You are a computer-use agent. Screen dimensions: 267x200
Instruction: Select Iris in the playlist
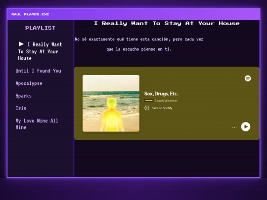point(21,108)
